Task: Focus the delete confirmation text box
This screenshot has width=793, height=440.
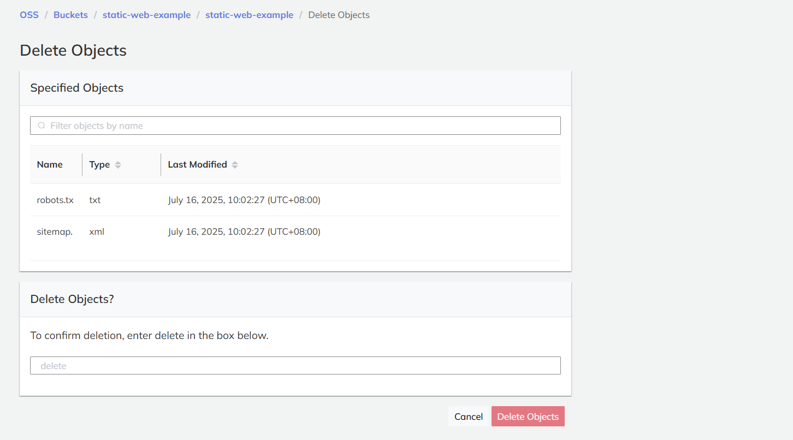Action: tap(295, 366)
